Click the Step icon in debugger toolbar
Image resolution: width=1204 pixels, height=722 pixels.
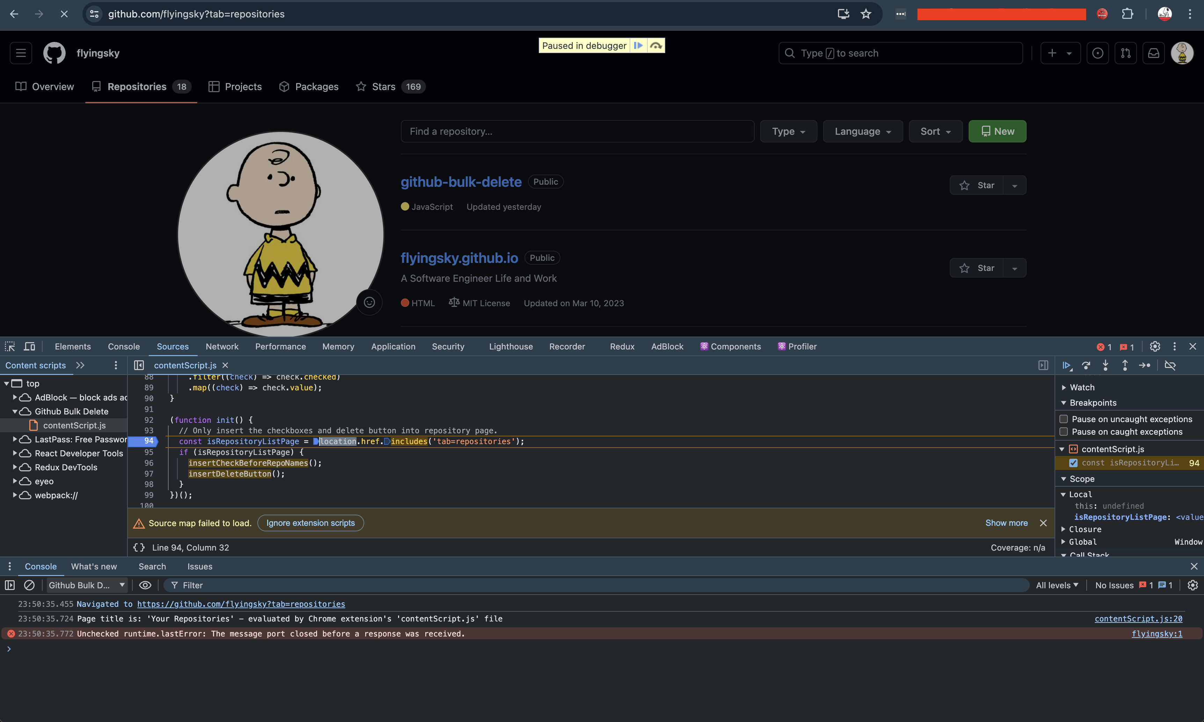coord(1145,366)
